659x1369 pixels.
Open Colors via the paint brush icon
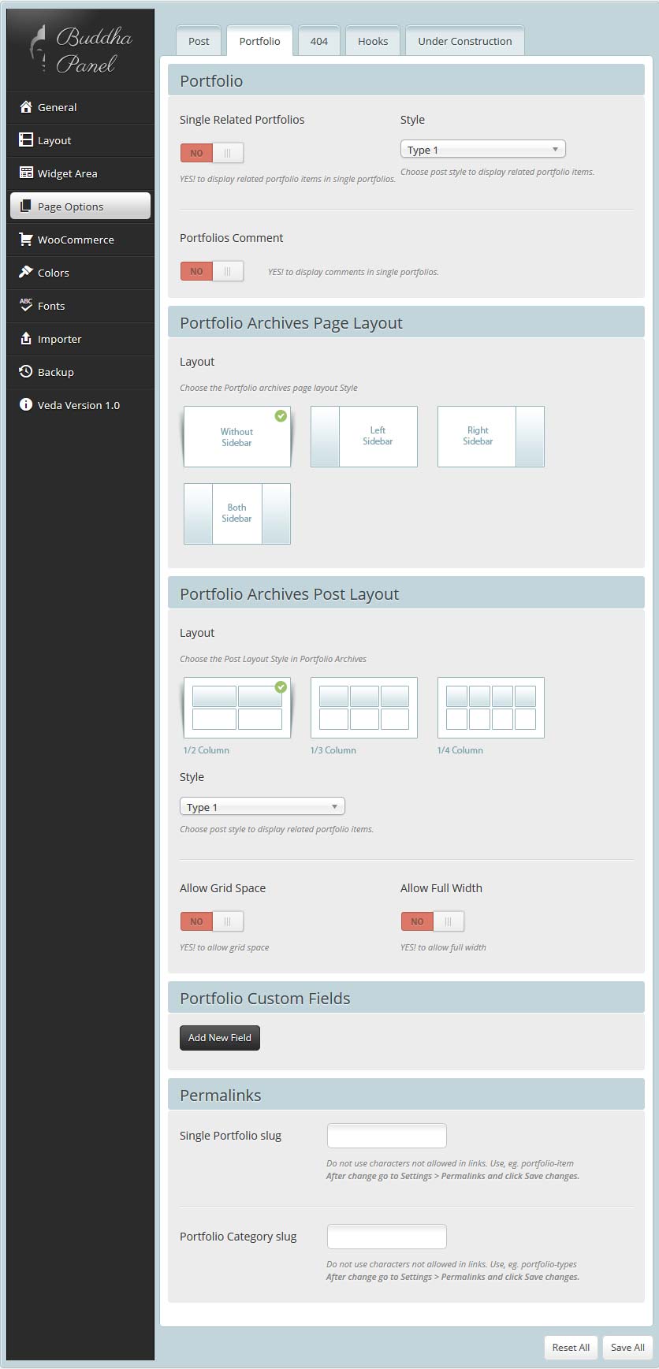tap(26, 273)
